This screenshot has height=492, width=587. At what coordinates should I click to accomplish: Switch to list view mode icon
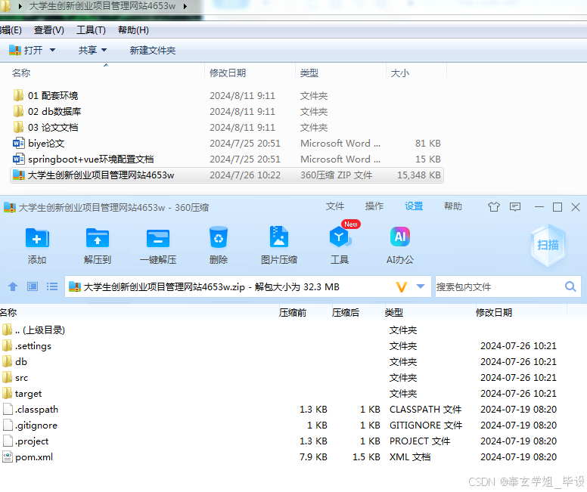tap(52, 286)
